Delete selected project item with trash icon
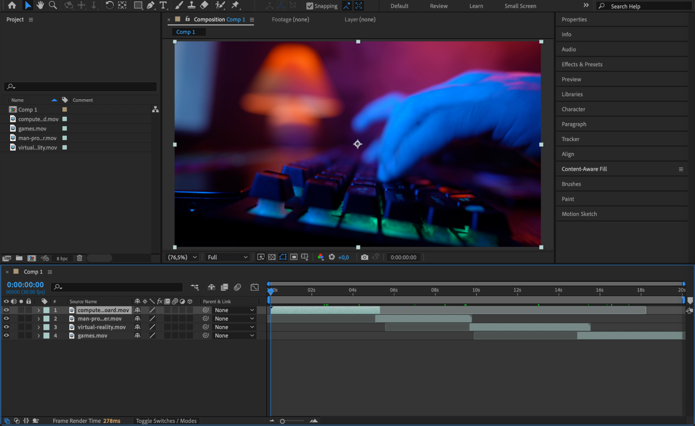 (80, 258)
